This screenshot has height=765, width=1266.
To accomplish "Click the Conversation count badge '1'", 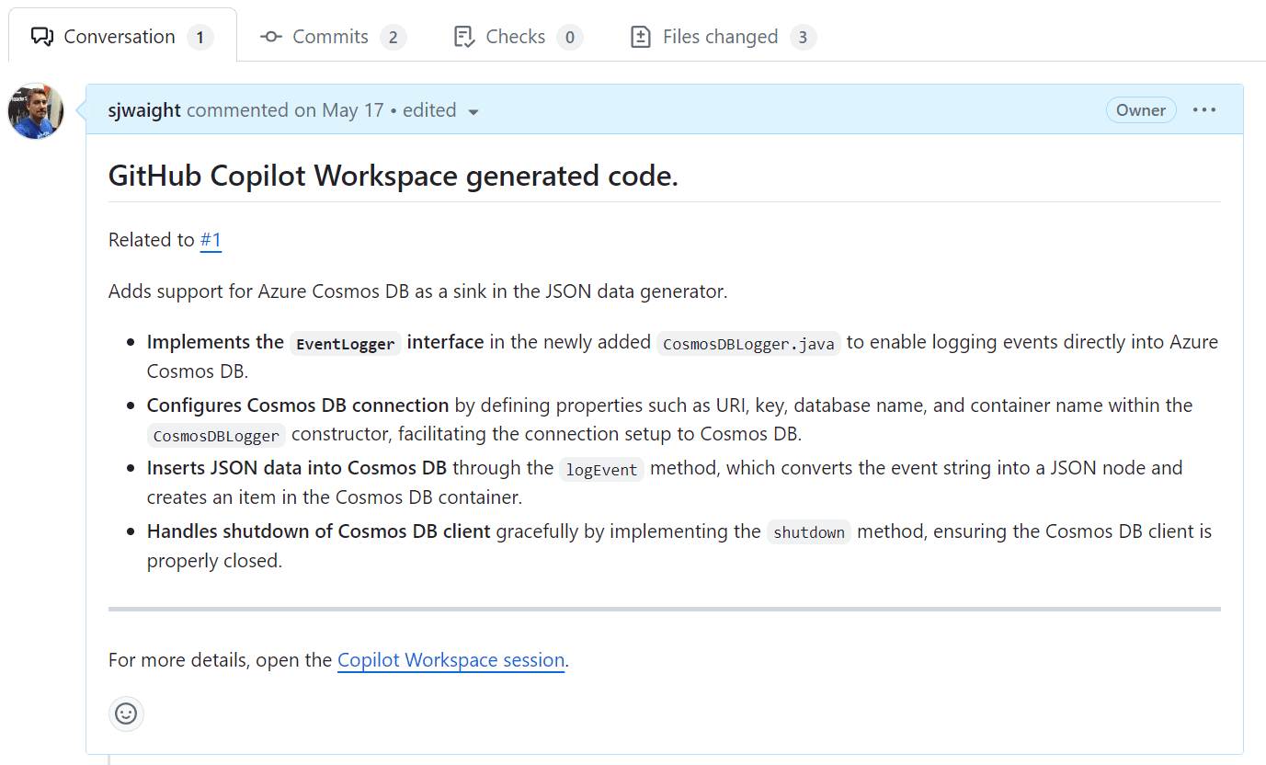I will pos(200,37).
